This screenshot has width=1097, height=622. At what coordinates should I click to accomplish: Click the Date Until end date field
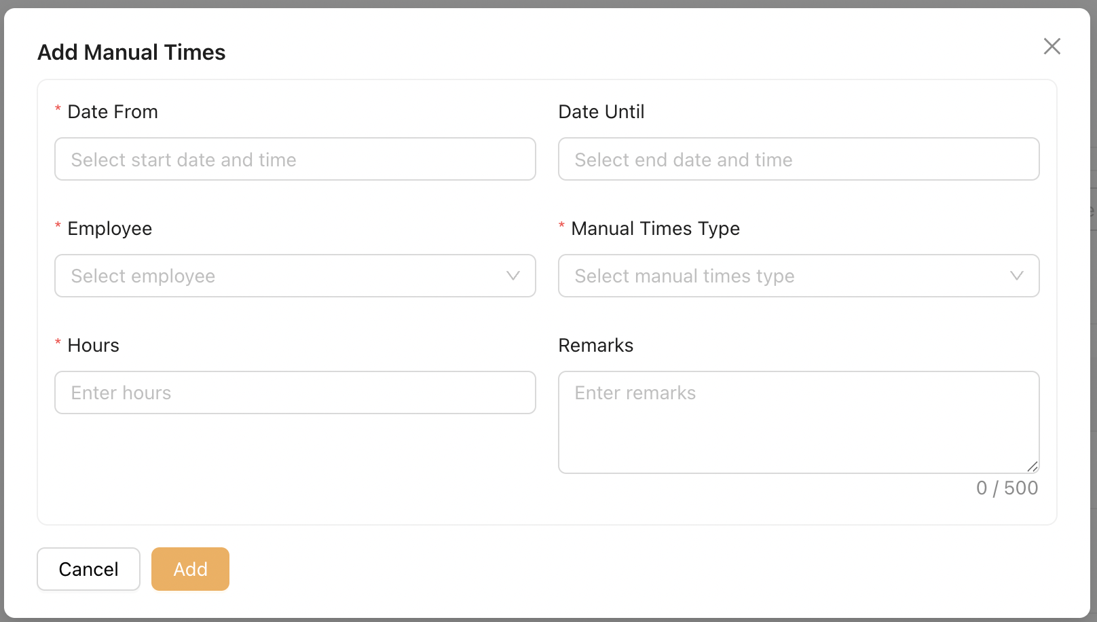[798, 160]
